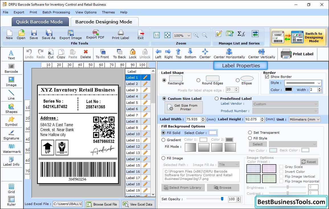Open the Shapes tool
329x209 pixels.
(11, 108)
